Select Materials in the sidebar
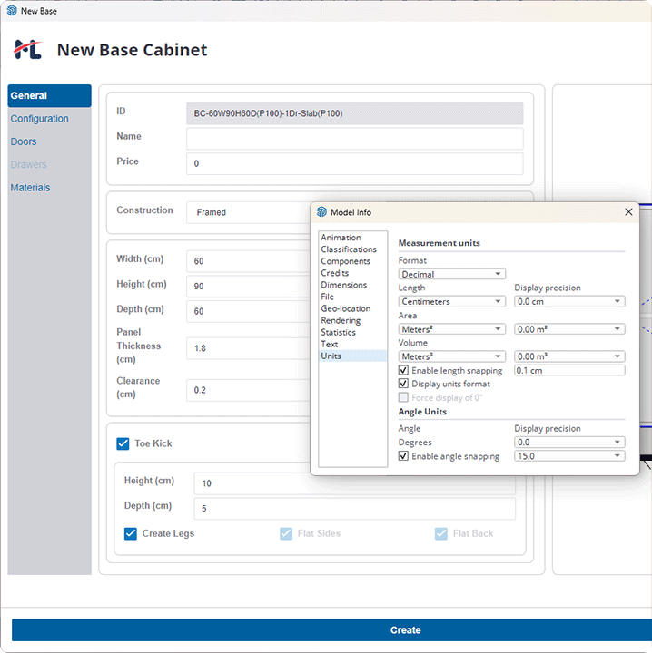 click(x=30, y=188)
